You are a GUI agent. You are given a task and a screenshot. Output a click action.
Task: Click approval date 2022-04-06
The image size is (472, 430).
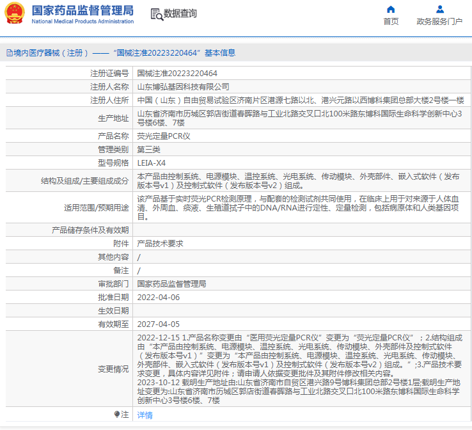tap(159, 297)
